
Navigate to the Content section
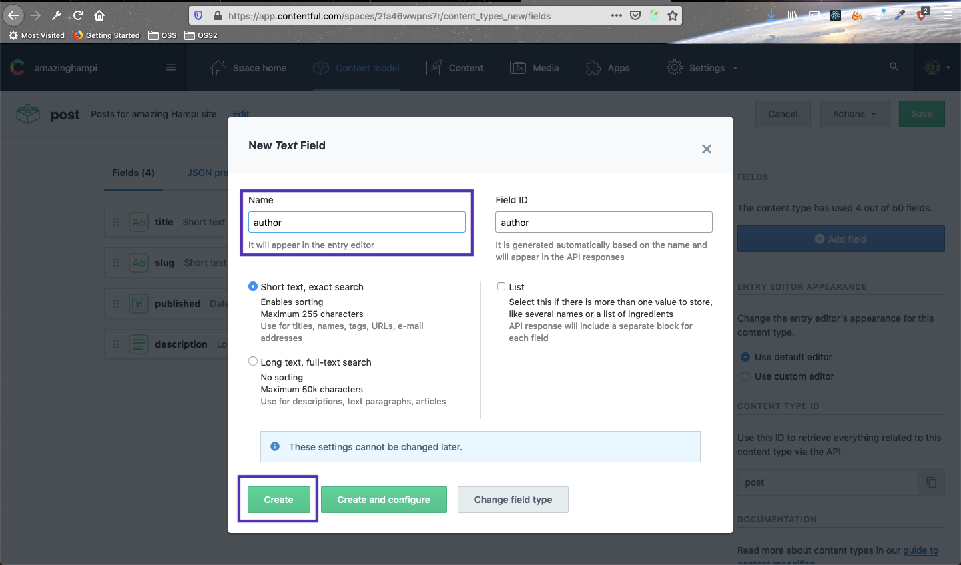pyautogui.click(x=454, y=67)
